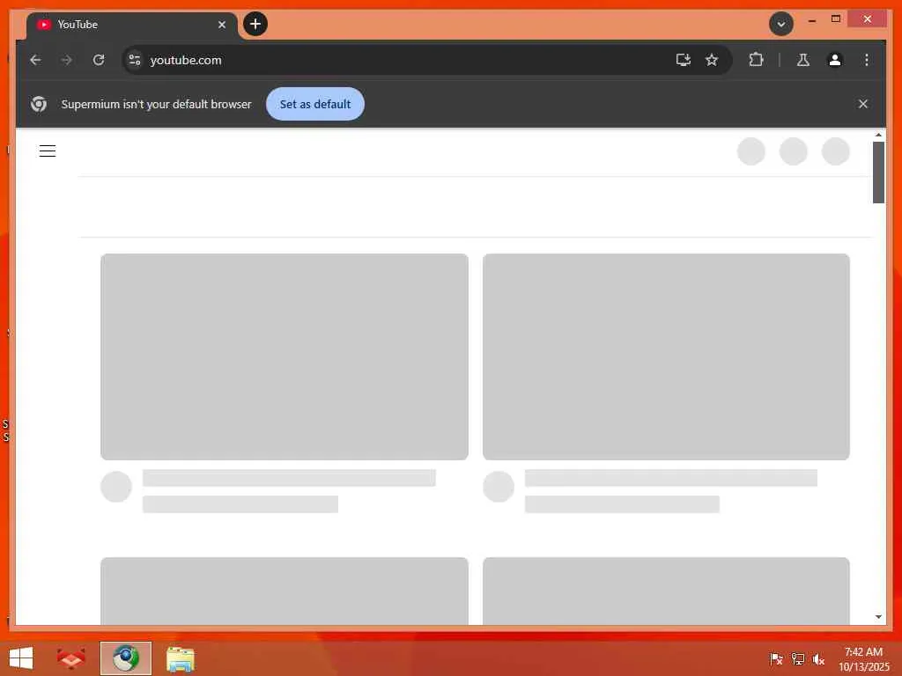Open the red pinned app next to Start

71,658
